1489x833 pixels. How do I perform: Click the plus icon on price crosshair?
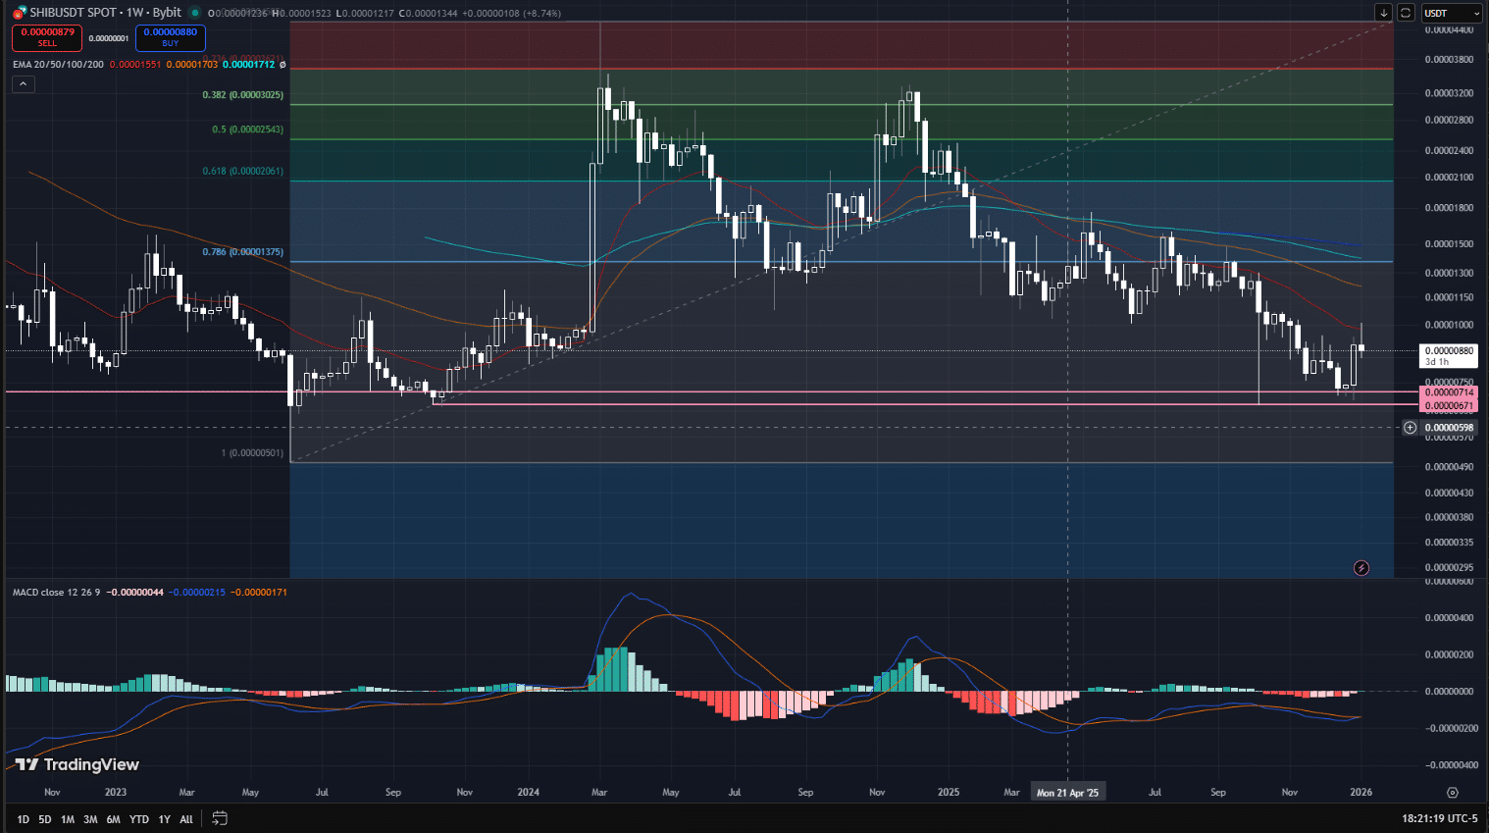(1410, 428)
